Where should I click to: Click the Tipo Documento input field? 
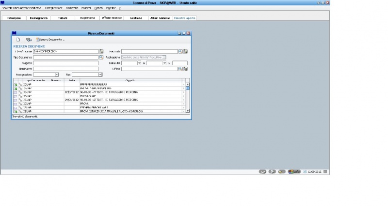click(66, 57)
